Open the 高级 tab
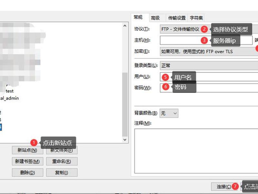Viewport: 258px width, 194px height. coord(157,18)
